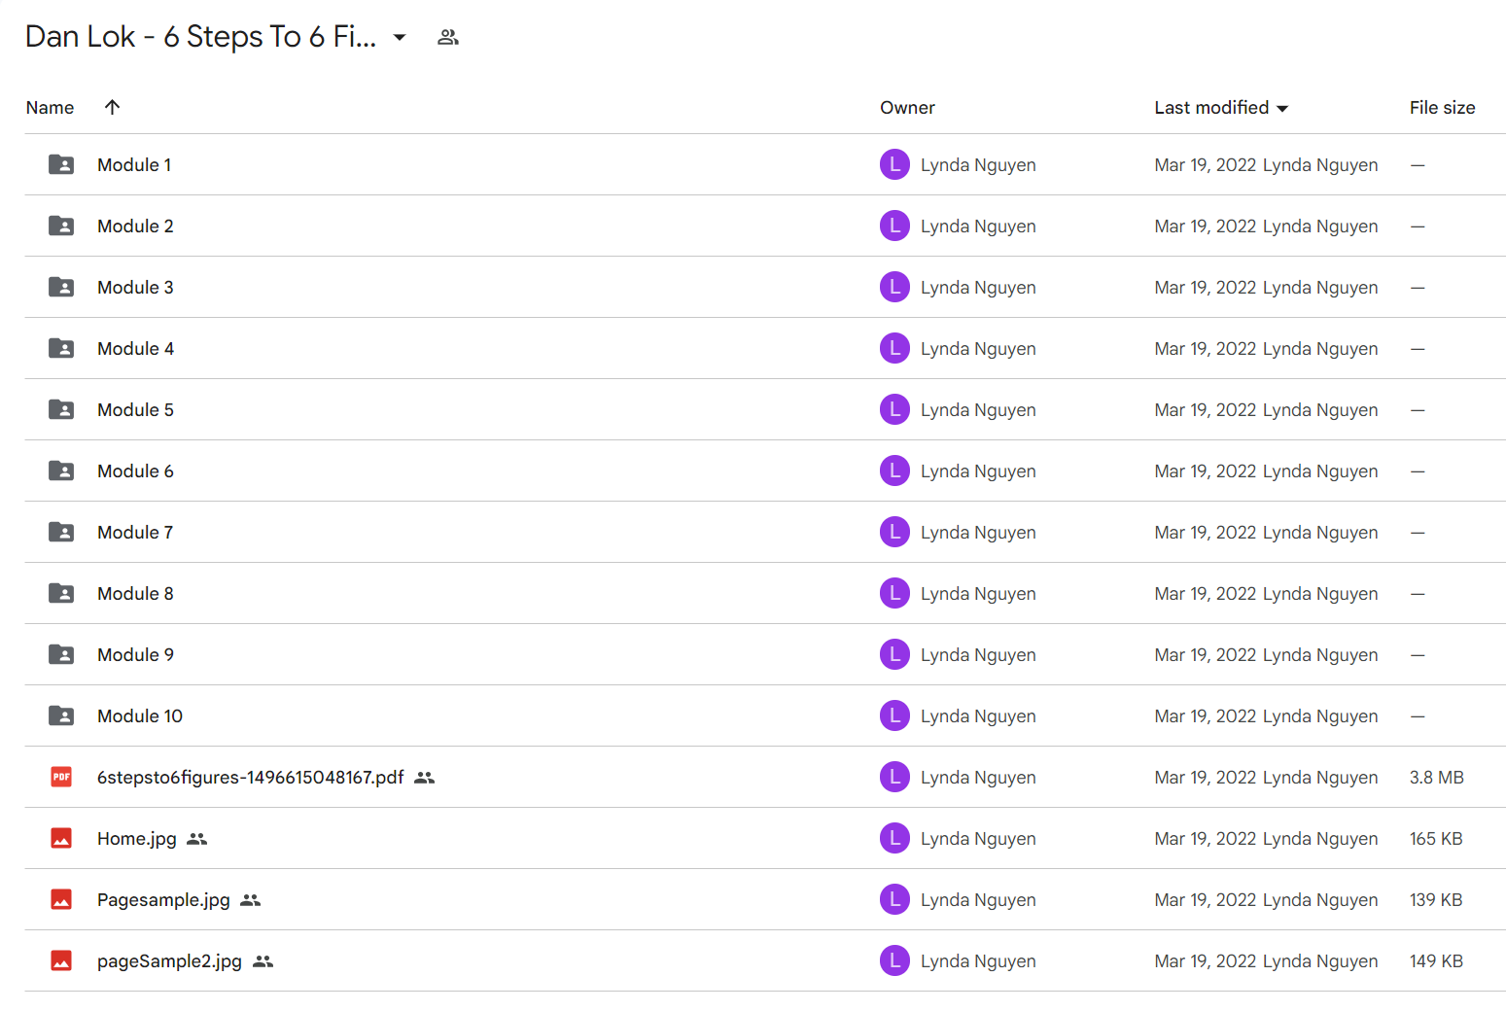Select the Module 3 folder name

135,288
